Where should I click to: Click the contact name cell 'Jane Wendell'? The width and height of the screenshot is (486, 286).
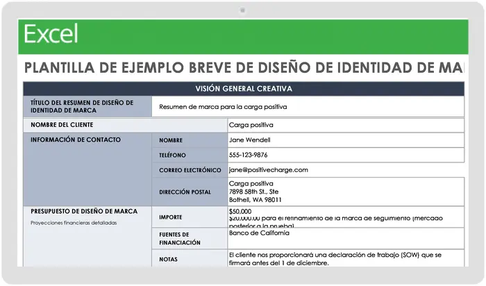(x=346, y=140)
